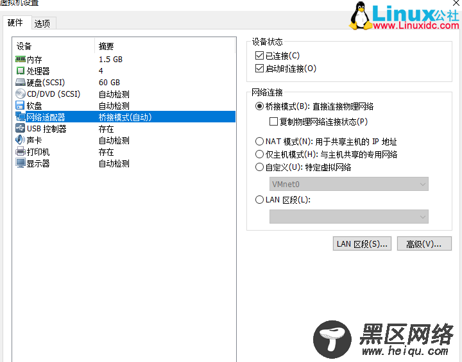Click the processor (处理器) chip icon
462x362 pixels.
[21, 71]
